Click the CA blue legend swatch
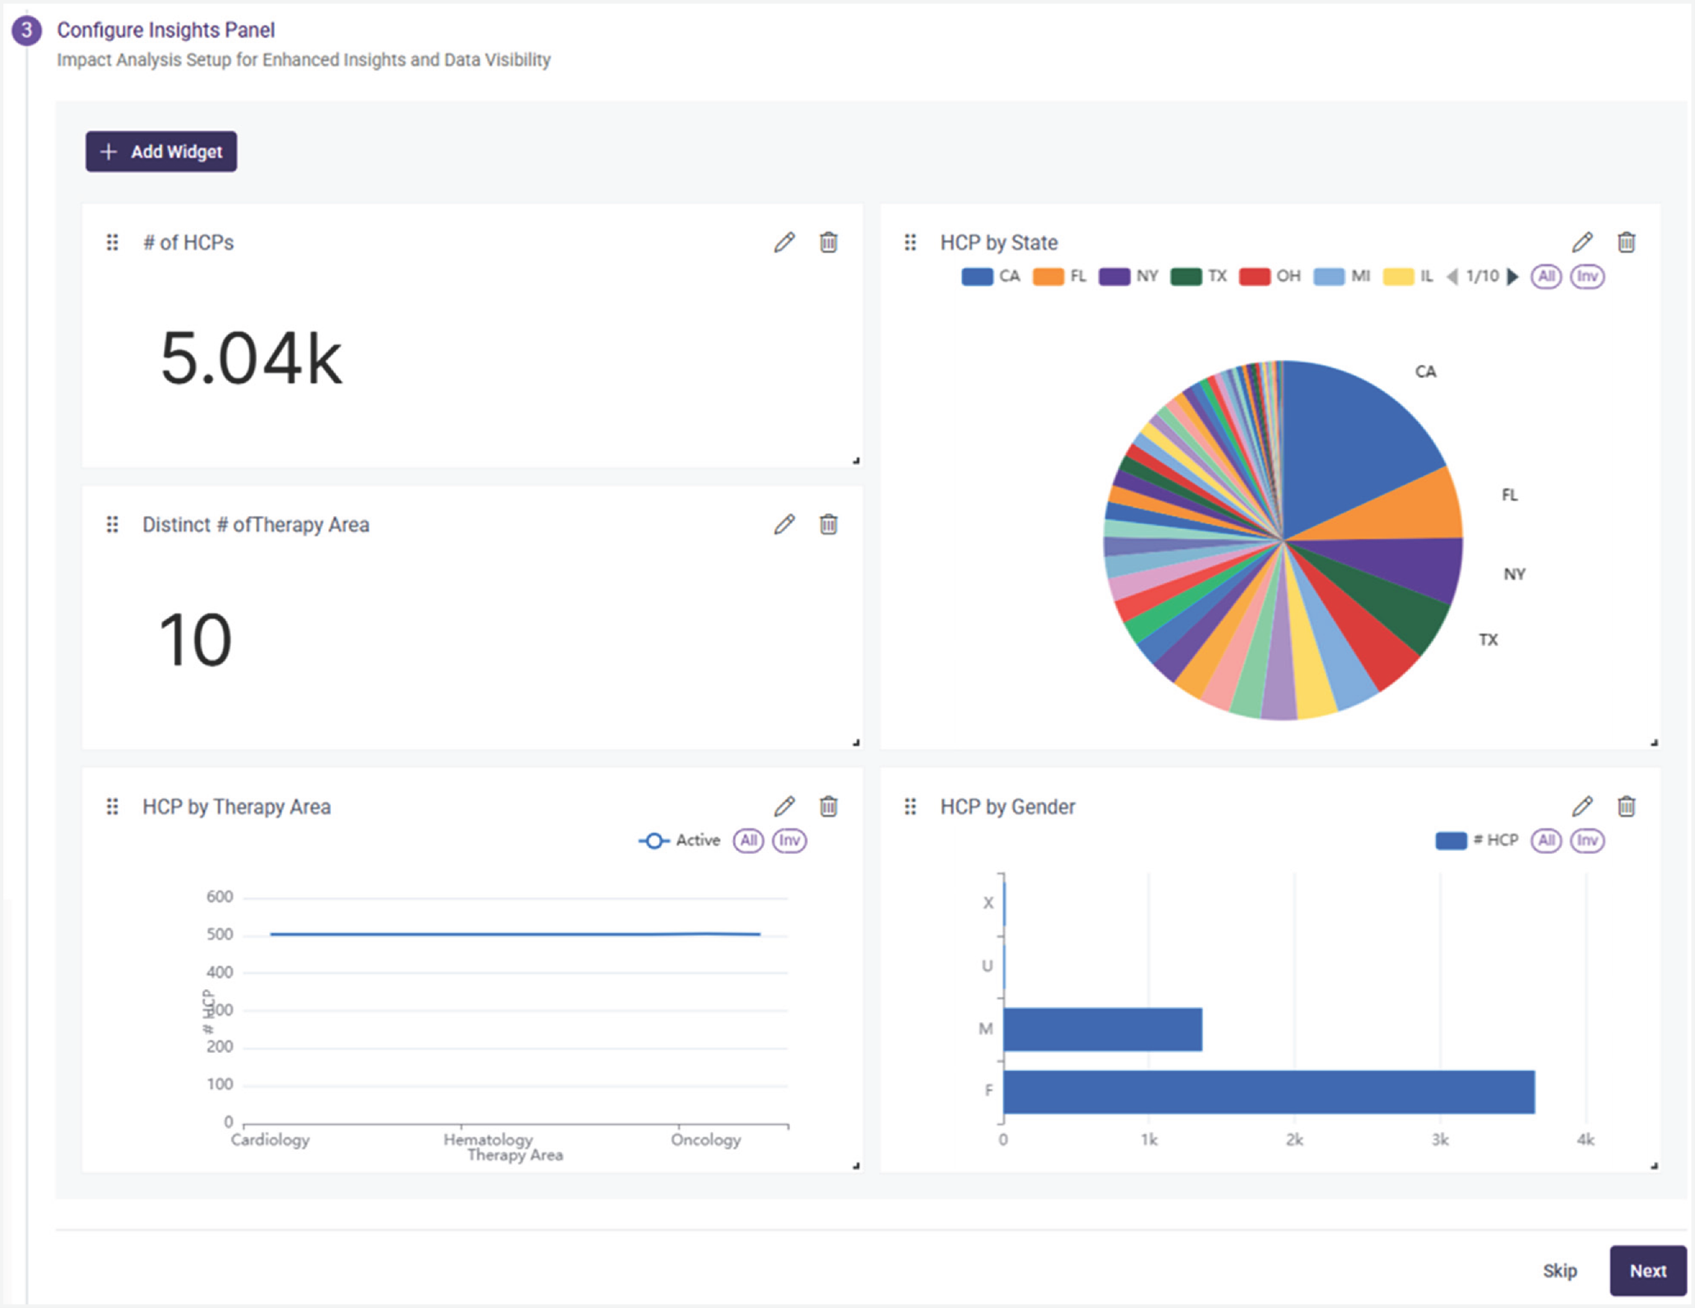 (x=976, y=277)
